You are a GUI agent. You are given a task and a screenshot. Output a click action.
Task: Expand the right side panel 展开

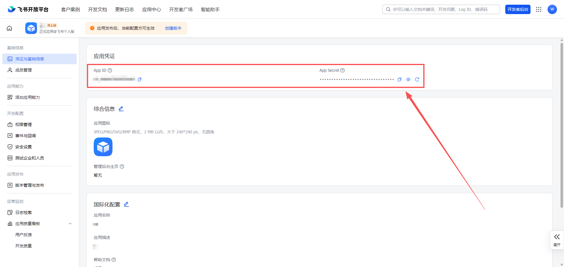[557, 240]
